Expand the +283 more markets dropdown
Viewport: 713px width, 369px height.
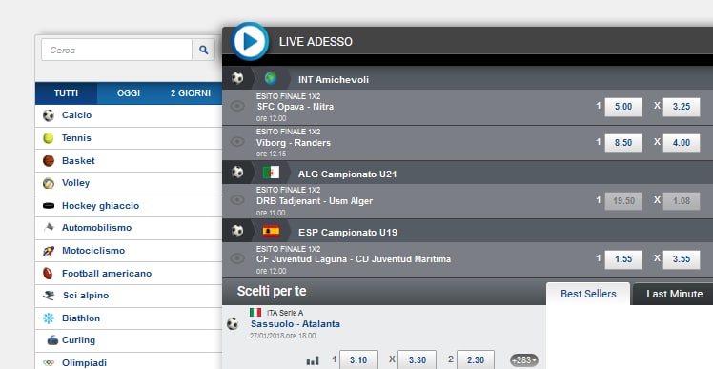(524, 360)
